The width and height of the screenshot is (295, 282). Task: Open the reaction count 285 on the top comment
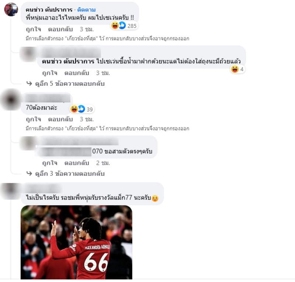(125, 25)
